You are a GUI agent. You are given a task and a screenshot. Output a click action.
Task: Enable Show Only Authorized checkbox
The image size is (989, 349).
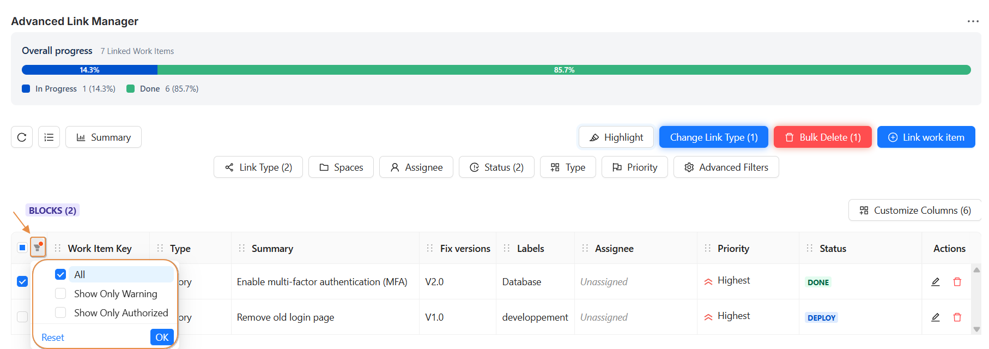tap(60, 312)
